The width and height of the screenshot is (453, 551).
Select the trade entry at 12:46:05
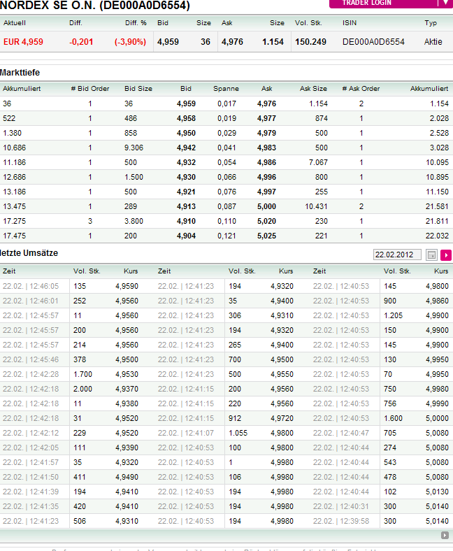pos(31,286)
